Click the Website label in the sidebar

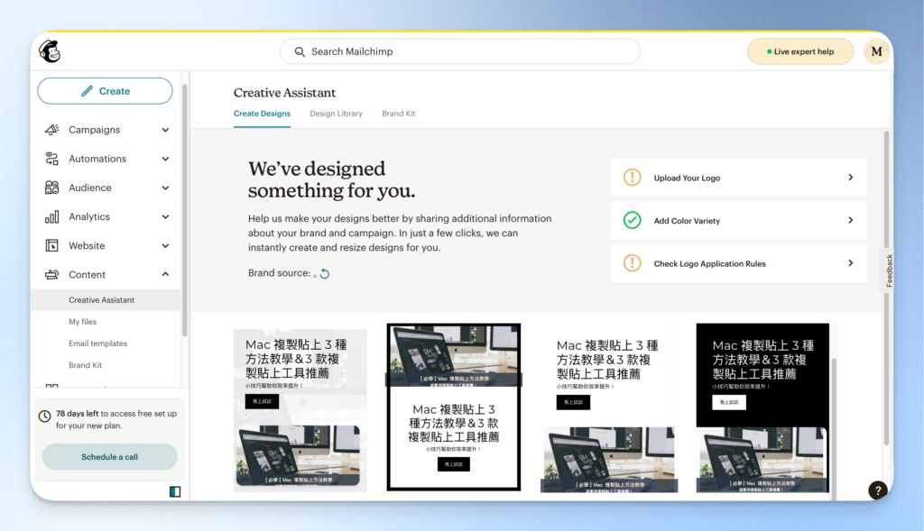87,245
